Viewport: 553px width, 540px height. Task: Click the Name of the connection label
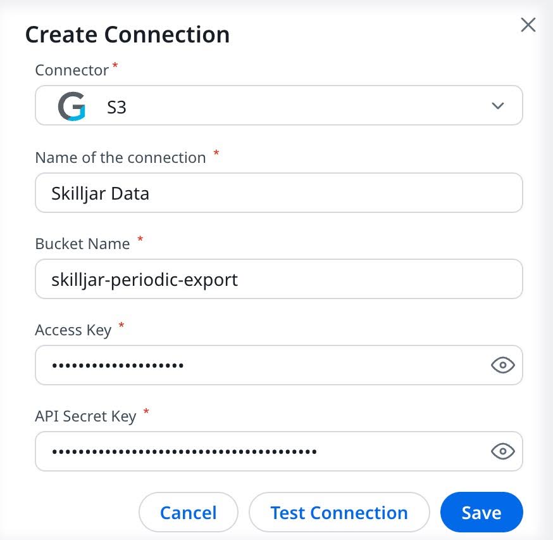(120, 158)
